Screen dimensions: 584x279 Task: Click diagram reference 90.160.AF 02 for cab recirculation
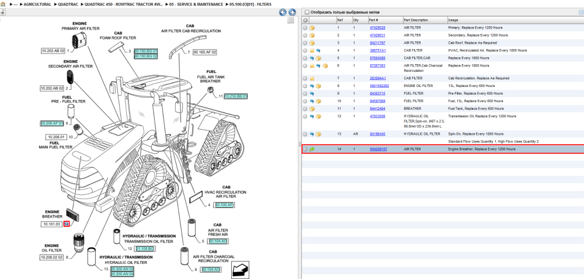tap(205, 53)
